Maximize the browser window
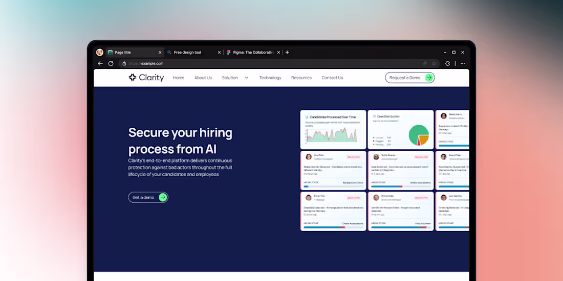This screenshot has height=281, width=563. coord(454,52)
